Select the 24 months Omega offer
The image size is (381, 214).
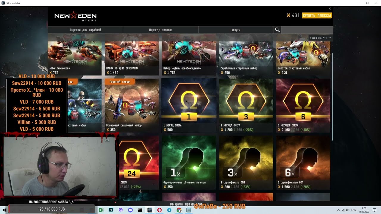(x=139, y=163)
